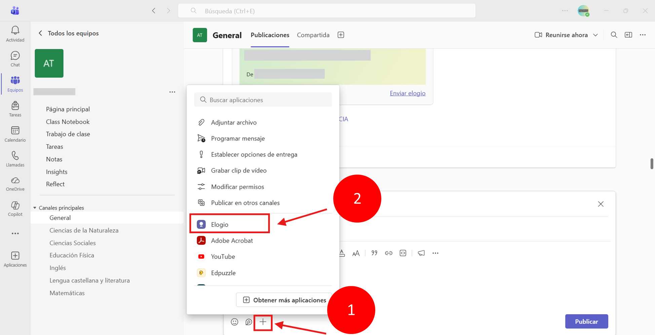655x335 pixels.
Task: Open OneDrive from the sidebar
Action: [x=15, y=184]
